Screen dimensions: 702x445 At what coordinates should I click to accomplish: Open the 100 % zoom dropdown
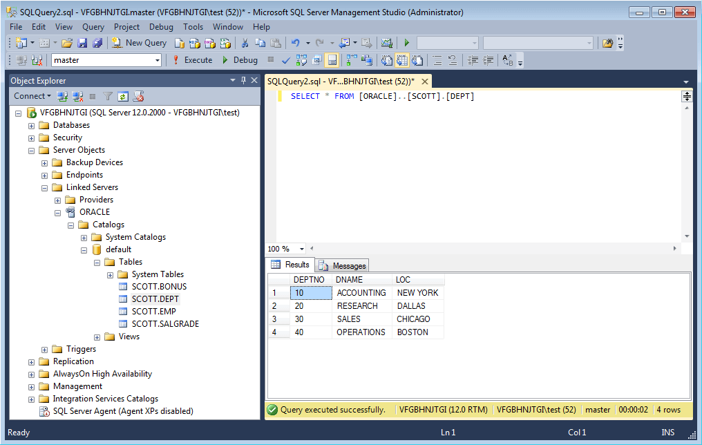pyautogui.click(x=302, y=249)
